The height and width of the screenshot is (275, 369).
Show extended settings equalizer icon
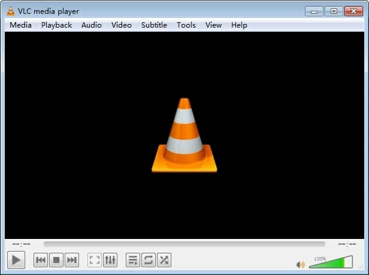point(110,260)
